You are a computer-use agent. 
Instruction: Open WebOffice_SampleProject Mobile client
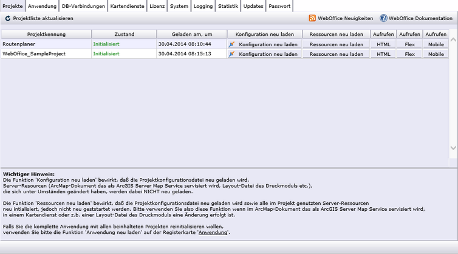coord(436,54)
